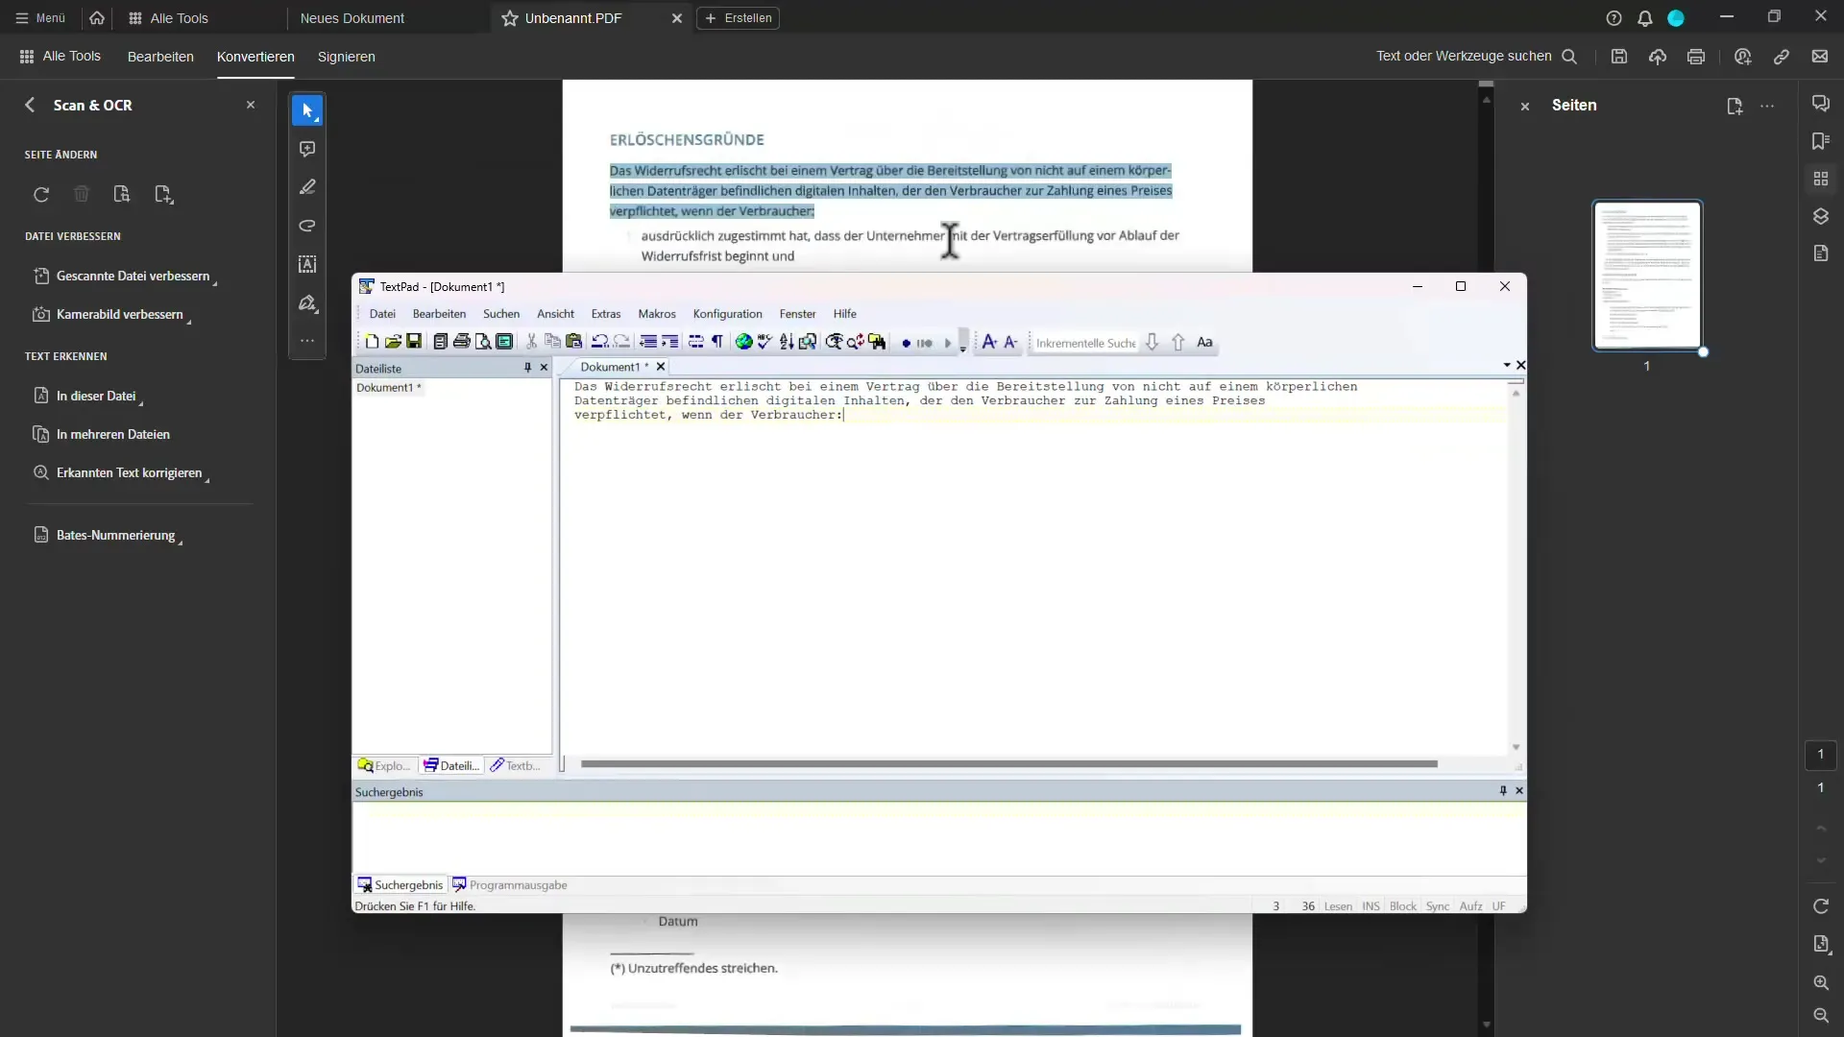Click 'In mehreren Dateien' OCR button

click(x=112, y=433)
